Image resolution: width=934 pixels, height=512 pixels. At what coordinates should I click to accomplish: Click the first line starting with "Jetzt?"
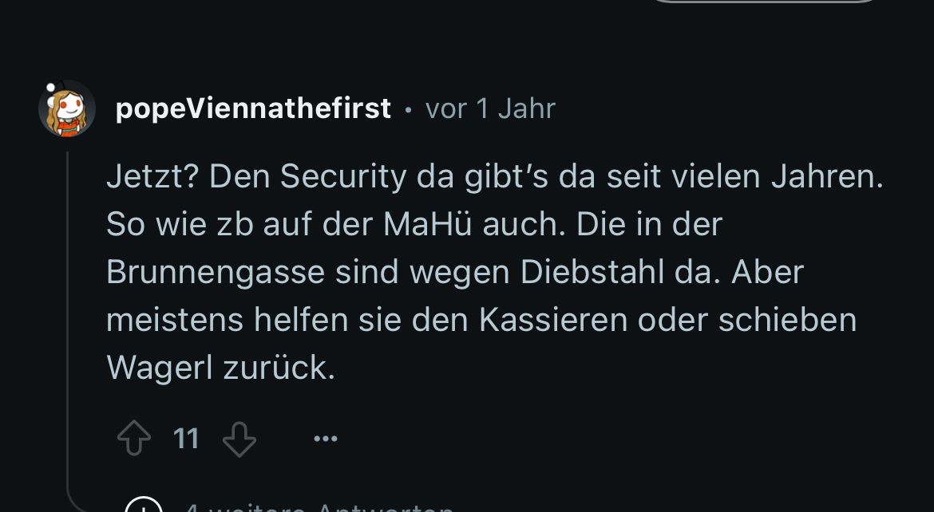click(495, 177)
